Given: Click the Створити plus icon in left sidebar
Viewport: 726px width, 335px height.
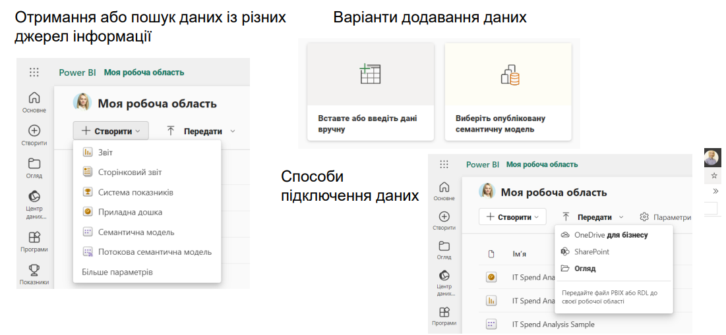Looking at the screenshot, I should tap(34, 131).
